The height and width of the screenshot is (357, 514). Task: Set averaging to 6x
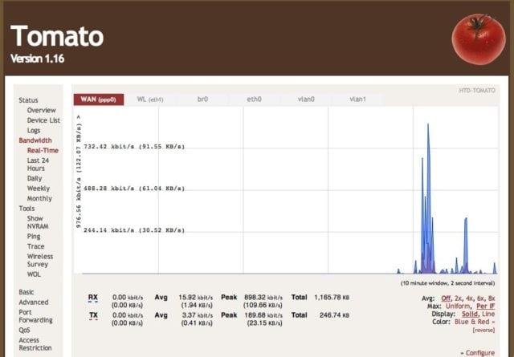click(480, 298)
